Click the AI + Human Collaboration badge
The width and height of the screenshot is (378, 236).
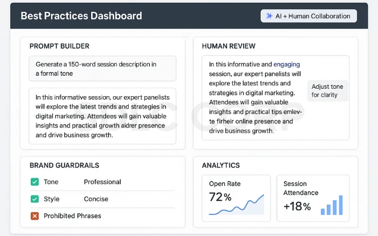[309, 16]
